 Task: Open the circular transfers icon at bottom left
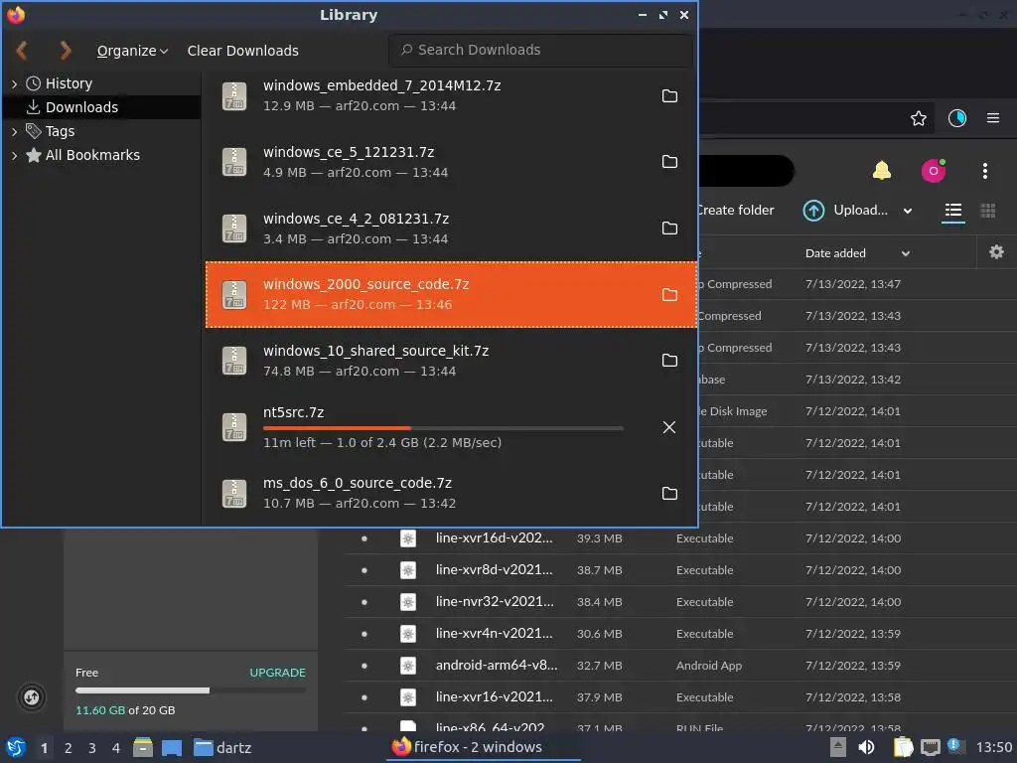(31, 697)
